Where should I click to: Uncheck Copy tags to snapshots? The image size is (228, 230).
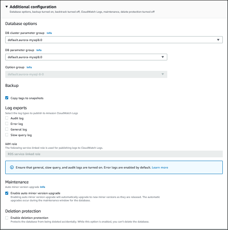tap(7, 98)
